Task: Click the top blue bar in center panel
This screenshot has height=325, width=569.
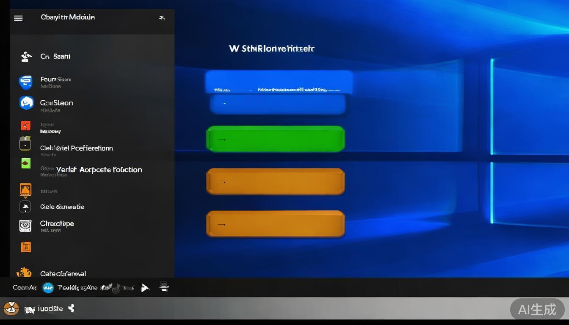Action: [x=279, y=81]
